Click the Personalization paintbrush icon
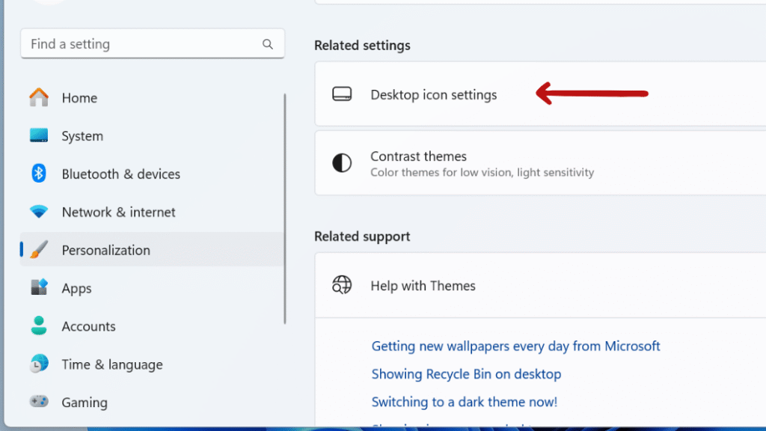 click(x=39, y=250)
